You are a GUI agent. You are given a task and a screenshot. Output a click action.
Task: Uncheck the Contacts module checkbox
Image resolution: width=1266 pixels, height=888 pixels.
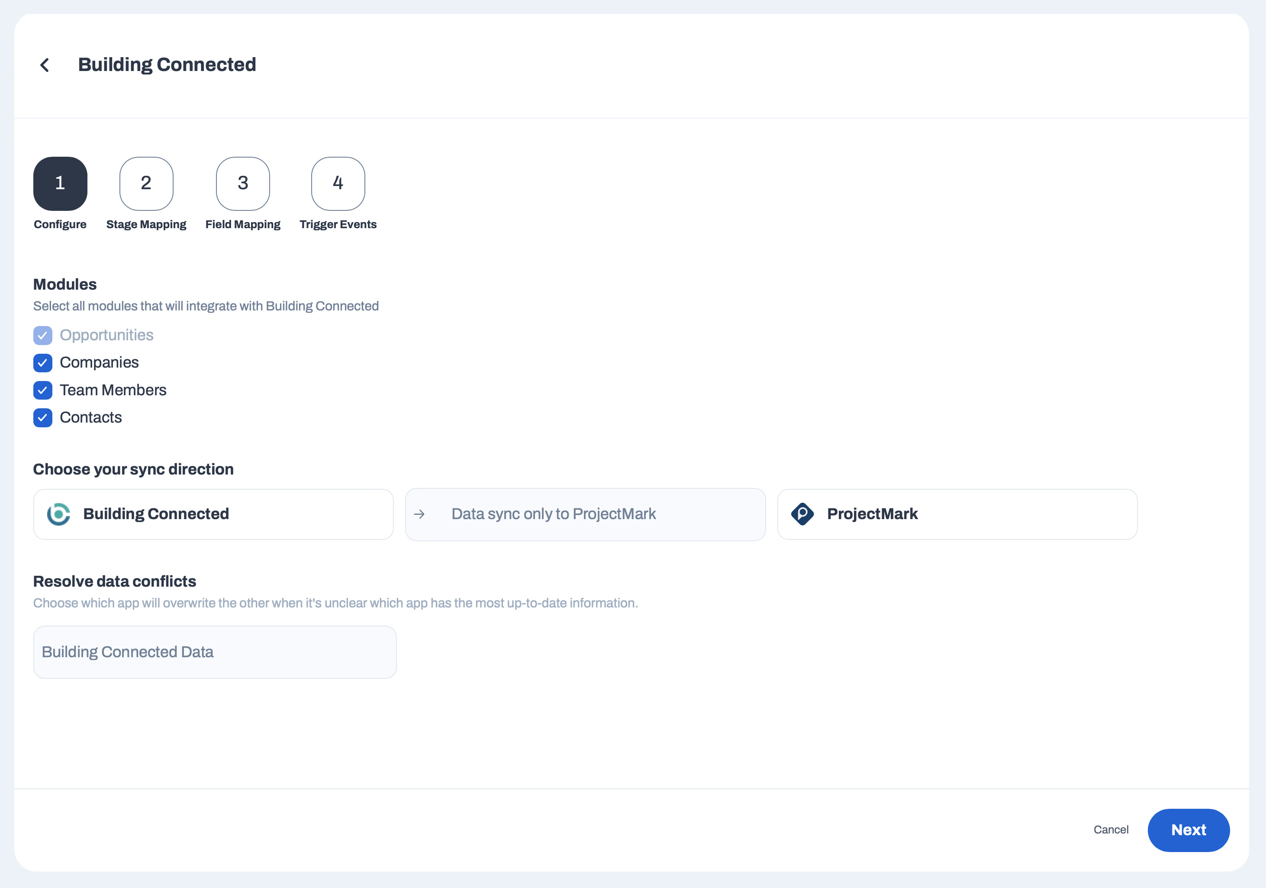[x=43, y=418]
